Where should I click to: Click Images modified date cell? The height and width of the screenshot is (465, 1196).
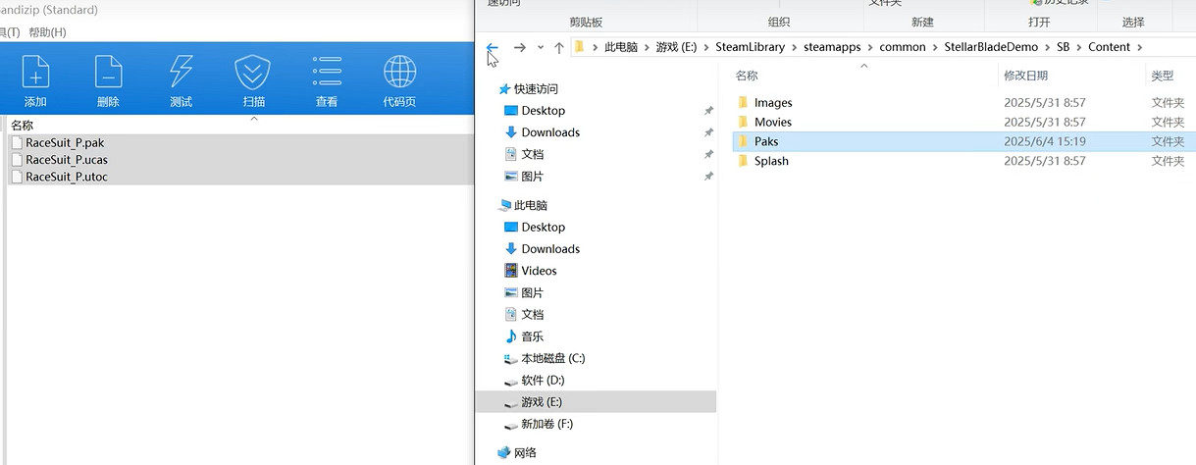click(1044, 103)
